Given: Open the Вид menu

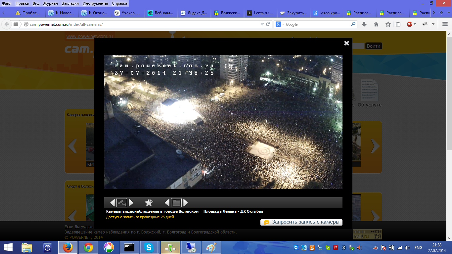Looking at the screenshot, I should (x=36, y=3).
